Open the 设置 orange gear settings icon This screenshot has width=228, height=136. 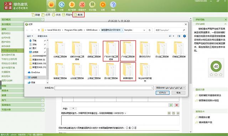coord(103,6)
